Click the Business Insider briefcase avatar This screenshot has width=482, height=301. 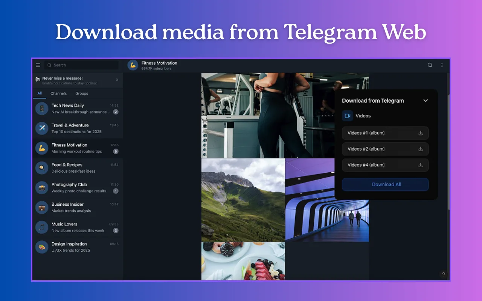(42, 207)
